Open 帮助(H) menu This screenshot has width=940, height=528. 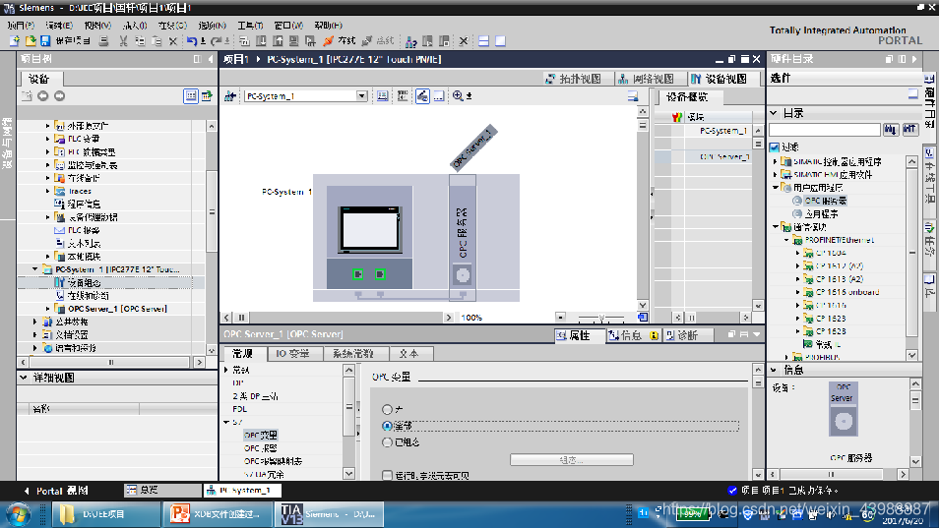328,26
